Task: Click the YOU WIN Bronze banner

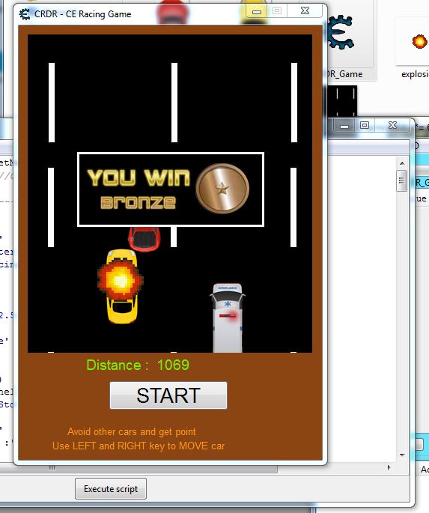Action: (x=171, y=189)
